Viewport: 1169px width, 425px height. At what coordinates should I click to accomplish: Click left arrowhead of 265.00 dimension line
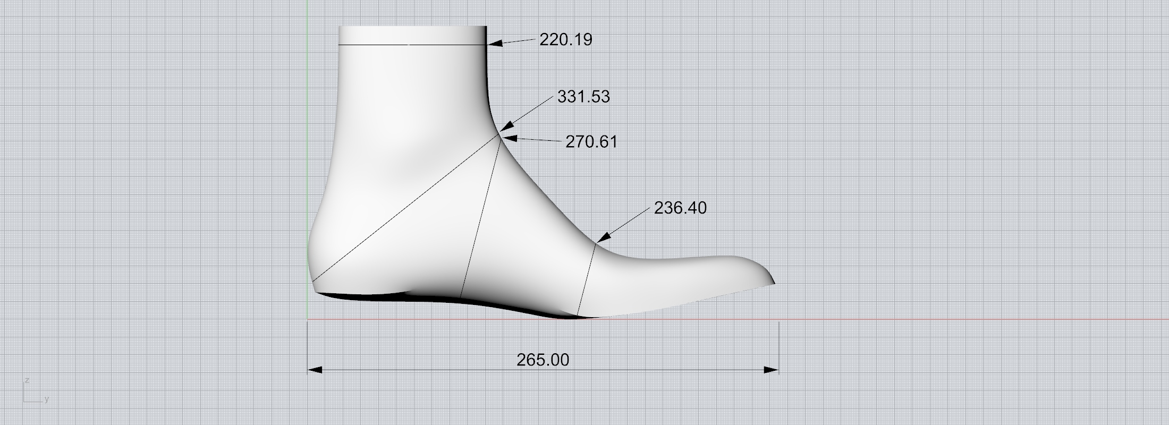point(315,370)
